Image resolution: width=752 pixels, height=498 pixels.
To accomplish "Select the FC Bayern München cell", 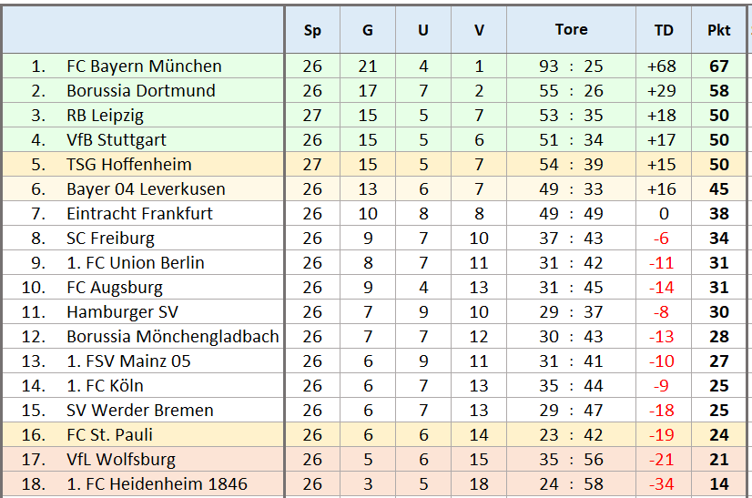I will [144, 66].
